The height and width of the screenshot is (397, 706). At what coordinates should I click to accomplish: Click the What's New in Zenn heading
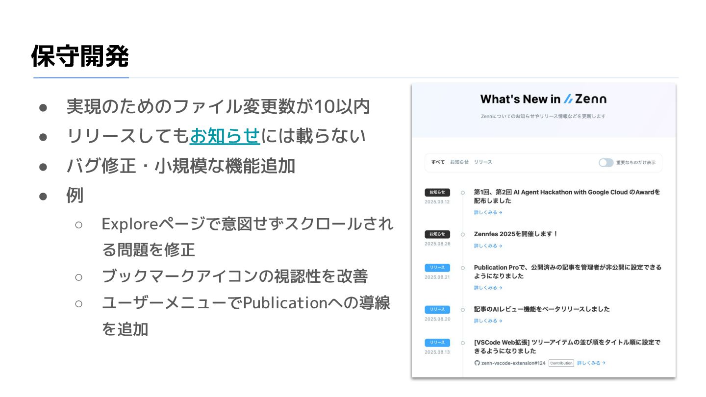click(543, 99)
